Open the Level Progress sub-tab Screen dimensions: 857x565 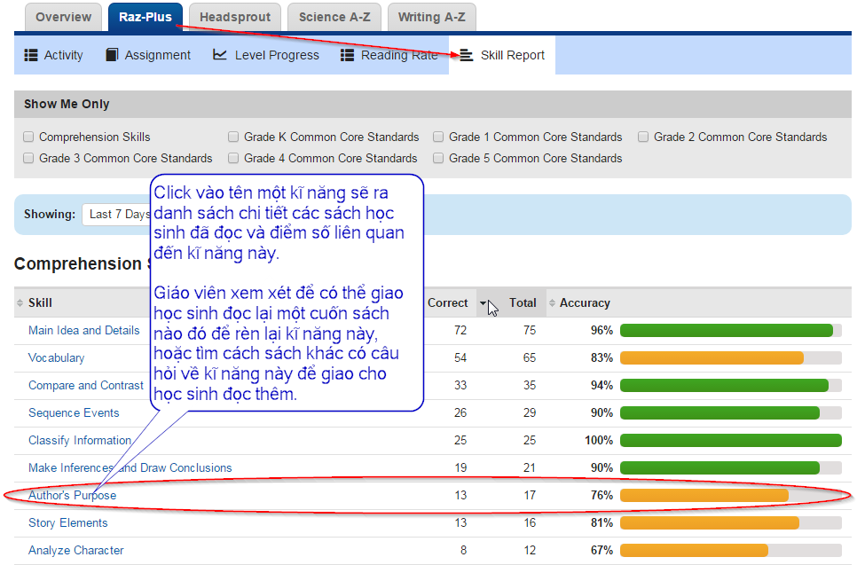tap(266, 55)
